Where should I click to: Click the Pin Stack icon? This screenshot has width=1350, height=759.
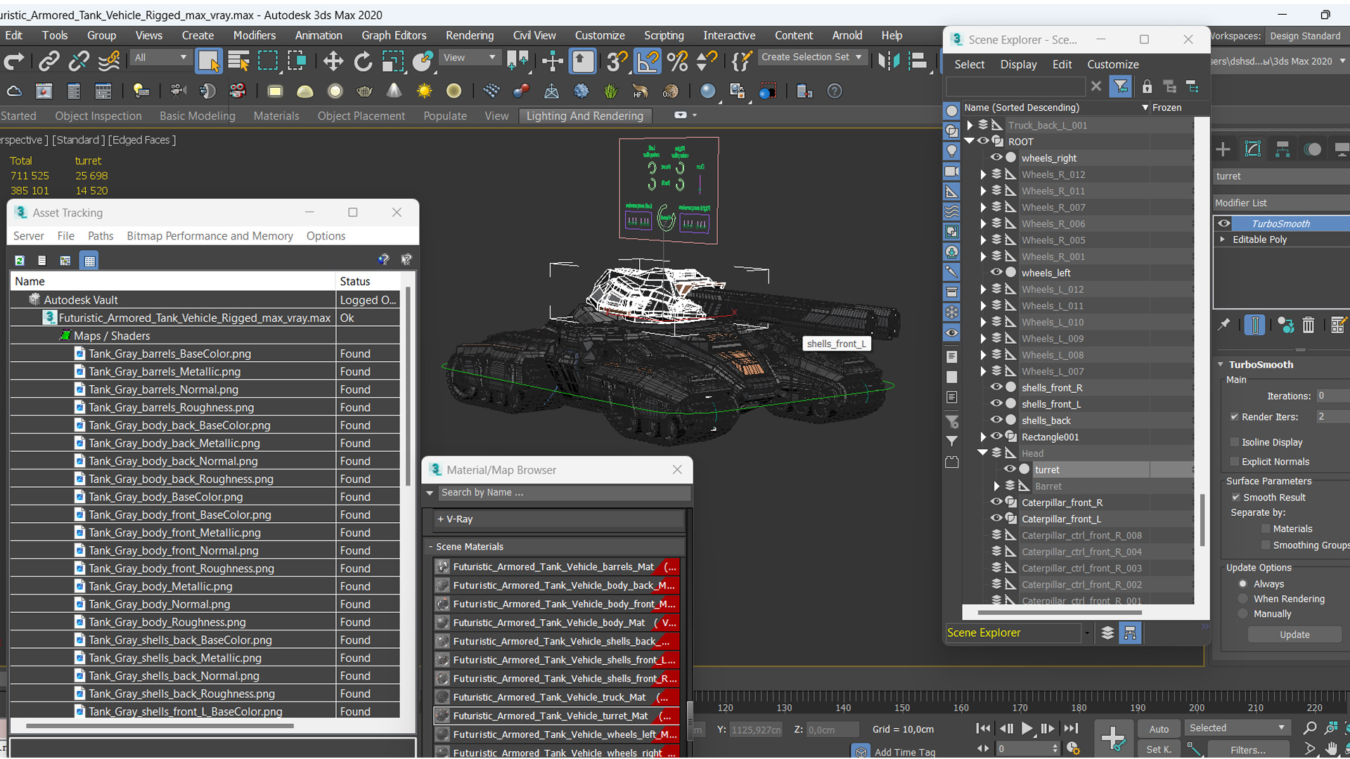coord(1224,325)
